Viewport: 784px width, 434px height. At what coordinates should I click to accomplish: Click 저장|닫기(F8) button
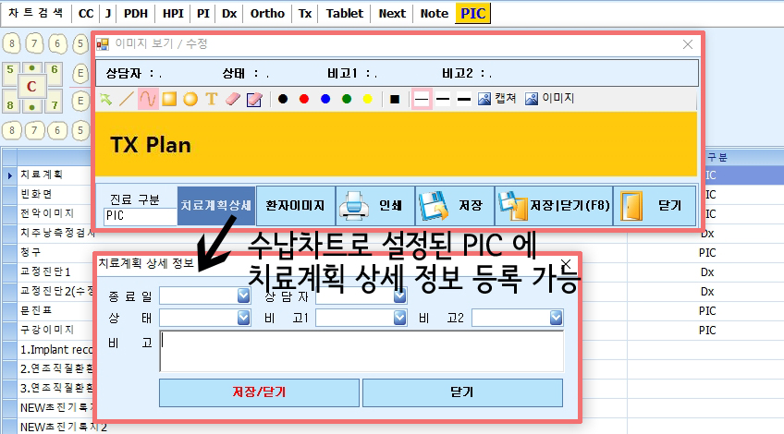coord(554,206)
